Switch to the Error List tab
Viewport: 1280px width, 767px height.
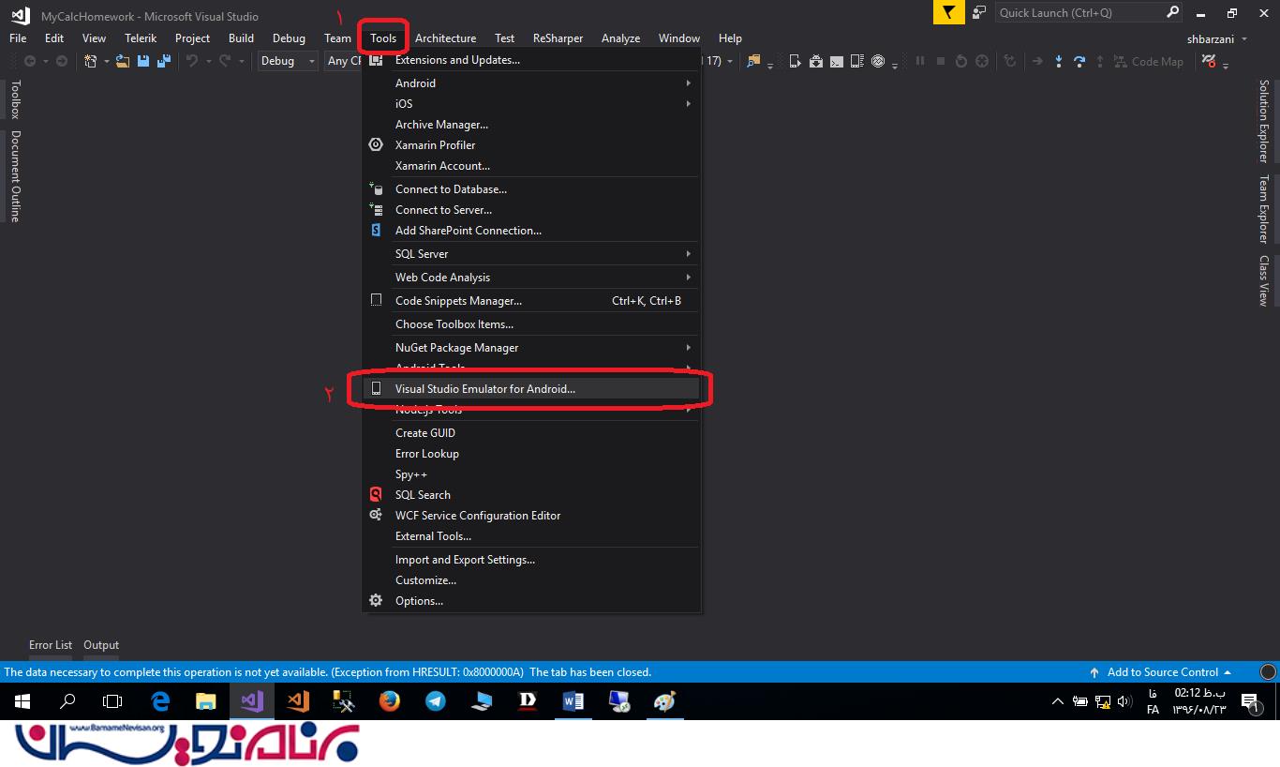(x=51, y=645)
